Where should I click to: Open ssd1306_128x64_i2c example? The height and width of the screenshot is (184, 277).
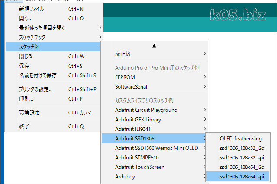(x=238, y=167)
